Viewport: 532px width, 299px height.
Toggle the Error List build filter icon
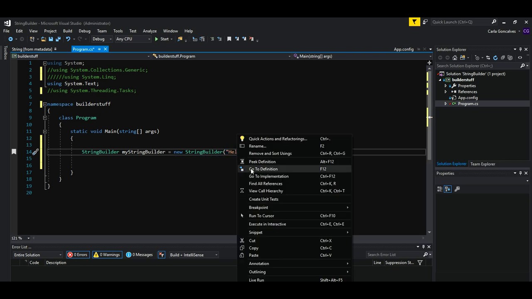pyautogui.click(x=162, y=255)
